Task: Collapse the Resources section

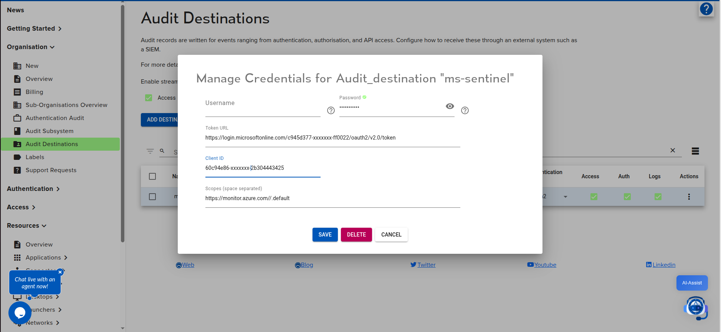Action: point(26,225)
